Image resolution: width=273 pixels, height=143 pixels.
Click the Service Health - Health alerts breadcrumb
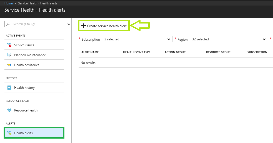pos(37,3)
